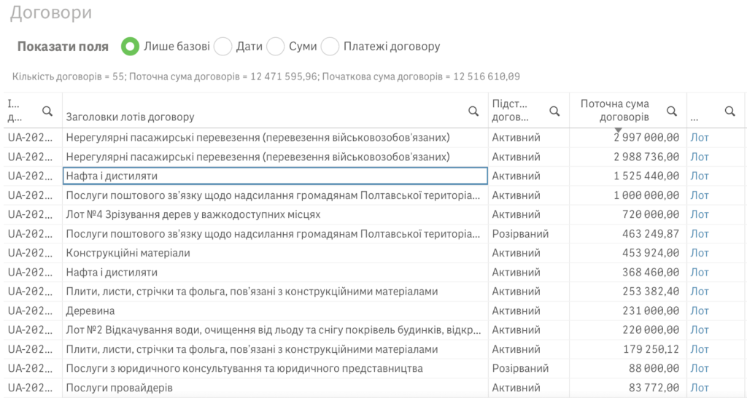Click search icon in contract ID column

point(47,111)
